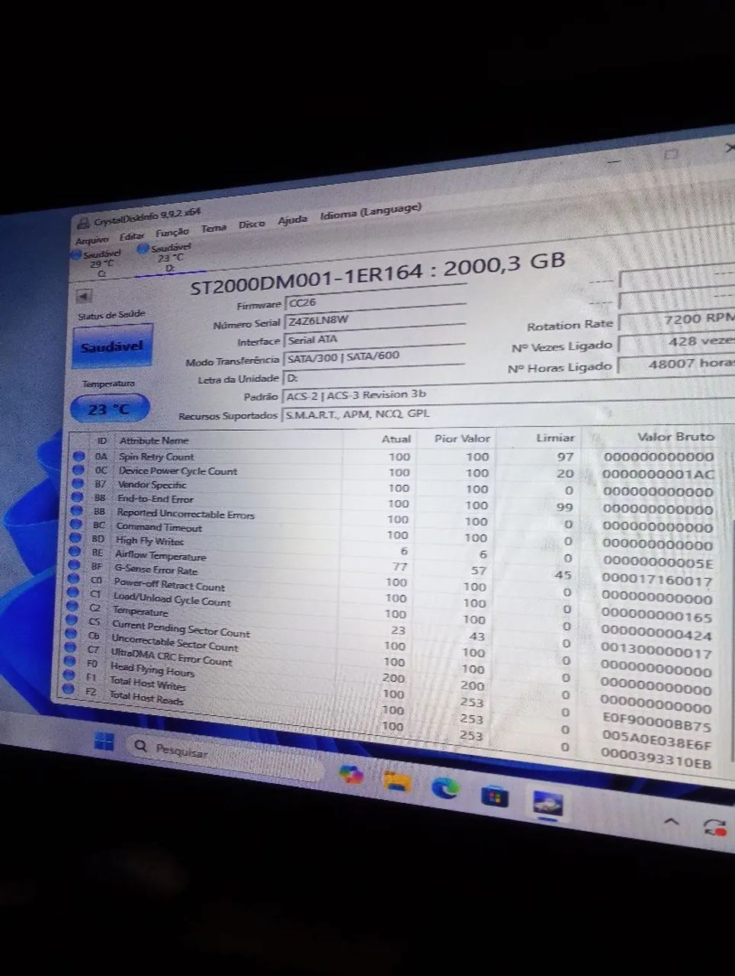This screenshot has width=735, height=976.
Task: Open Microsoft Edge from the taskbar
Action: [445, 788]
